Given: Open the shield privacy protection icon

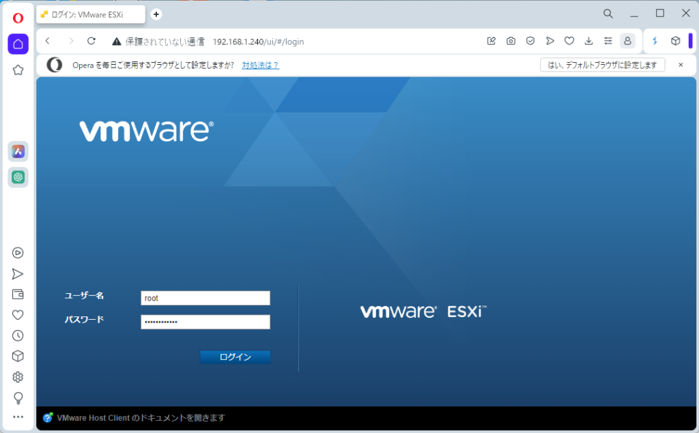Looking at the screenshot, I should pyautogui.click(x=530, y=41).
